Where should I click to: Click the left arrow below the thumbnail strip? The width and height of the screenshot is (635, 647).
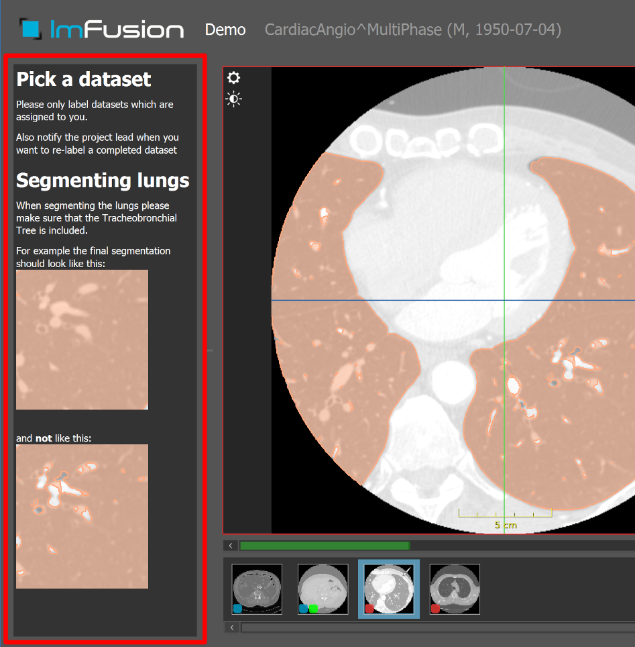click(x=232, y=628)
